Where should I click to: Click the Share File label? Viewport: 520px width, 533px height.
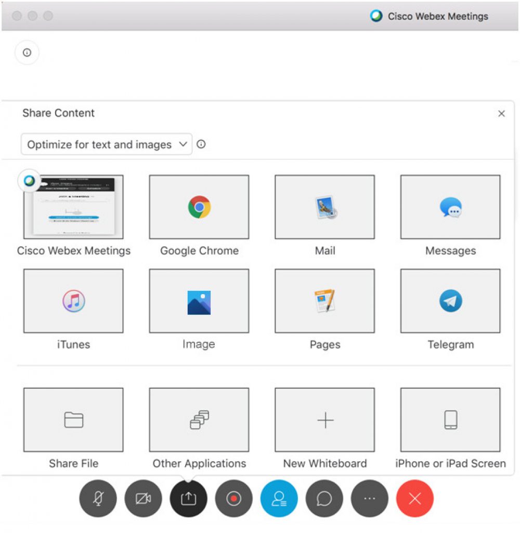point(74,464)
